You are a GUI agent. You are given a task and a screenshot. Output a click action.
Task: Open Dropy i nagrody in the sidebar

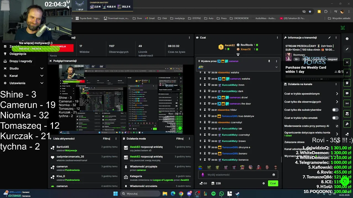pos(21,61)
